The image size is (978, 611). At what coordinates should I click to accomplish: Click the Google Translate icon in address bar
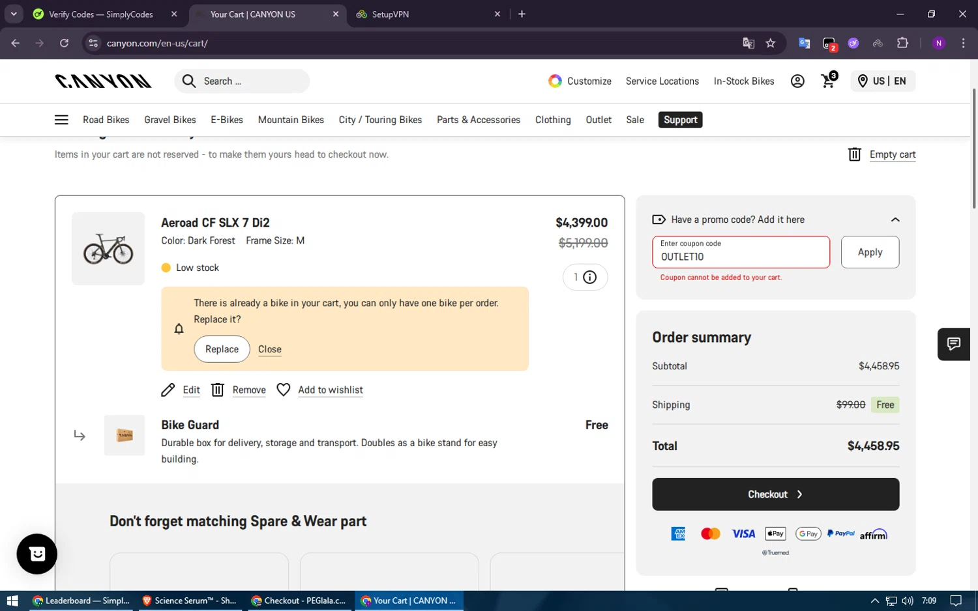748,43
